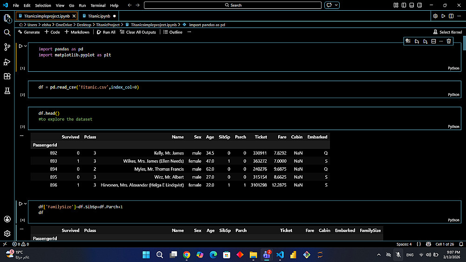
Task: Split cell icon in the cell toolbar
Action: pos(433,41)
